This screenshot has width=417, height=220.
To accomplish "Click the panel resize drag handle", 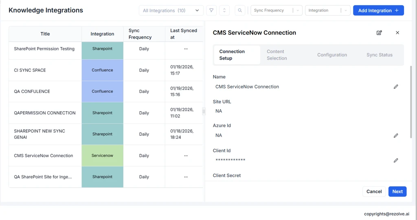I will pyautogui.click(x=204, y=112).
